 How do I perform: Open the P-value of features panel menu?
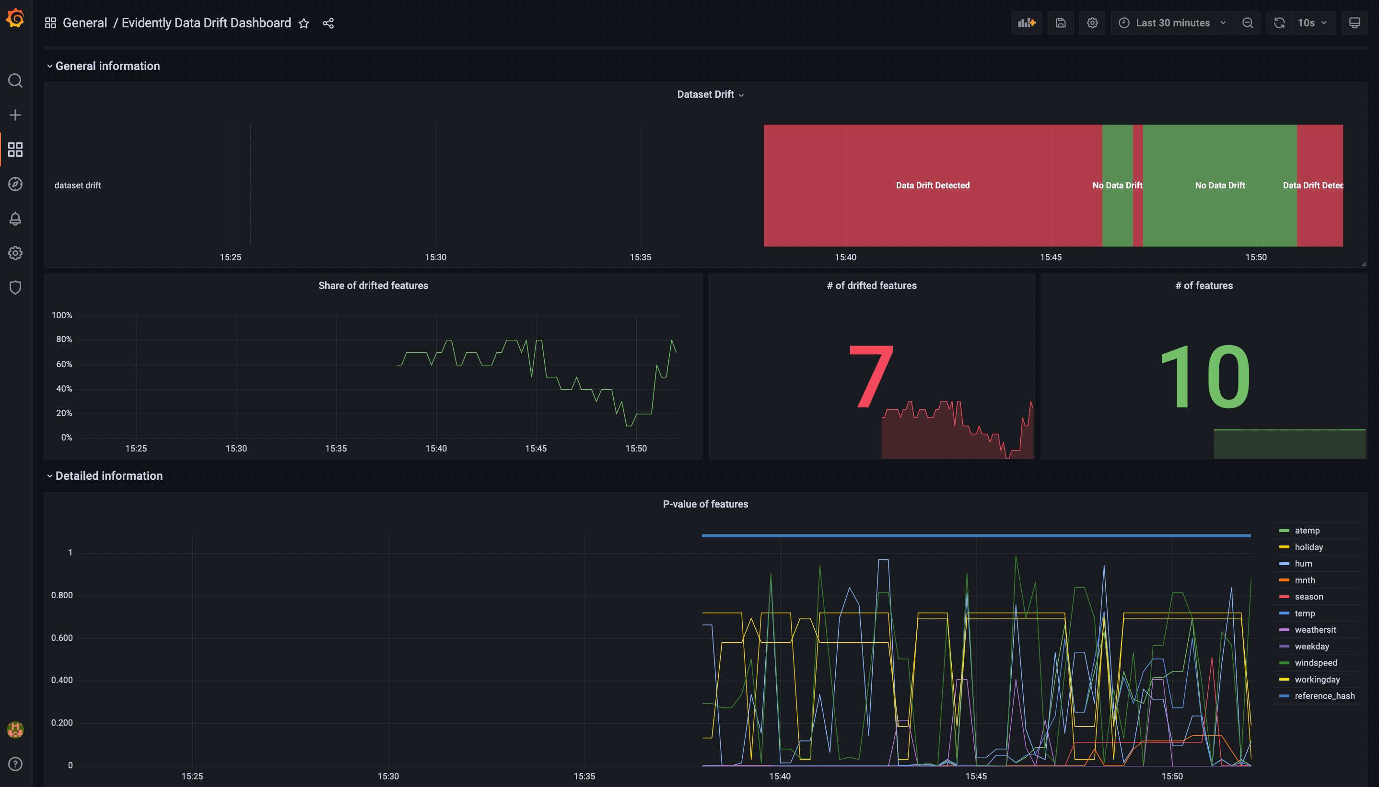705,504
